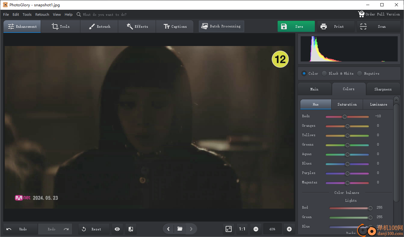Click the Print button

pos(336,26)
